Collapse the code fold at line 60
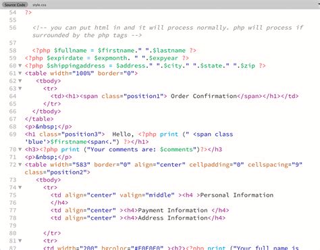This screenshot has height=250, width=320. [x=20, y=66]
